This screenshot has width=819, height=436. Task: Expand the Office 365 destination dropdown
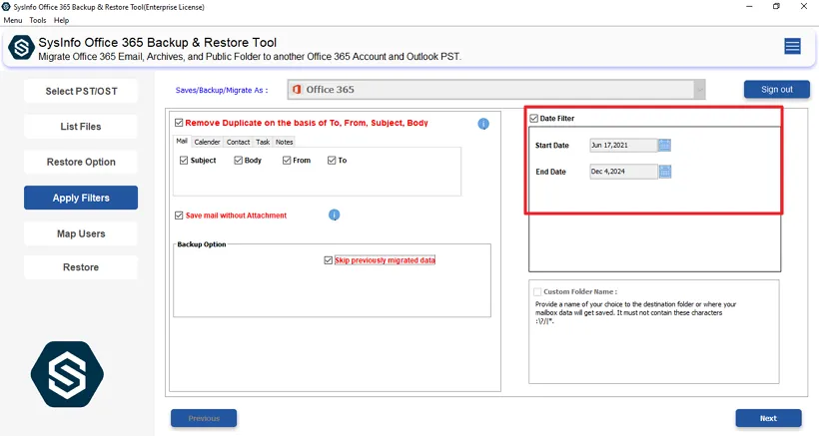click(699, 90)
